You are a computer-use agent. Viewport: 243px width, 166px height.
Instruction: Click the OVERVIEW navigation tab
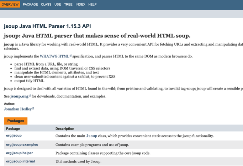10,5
